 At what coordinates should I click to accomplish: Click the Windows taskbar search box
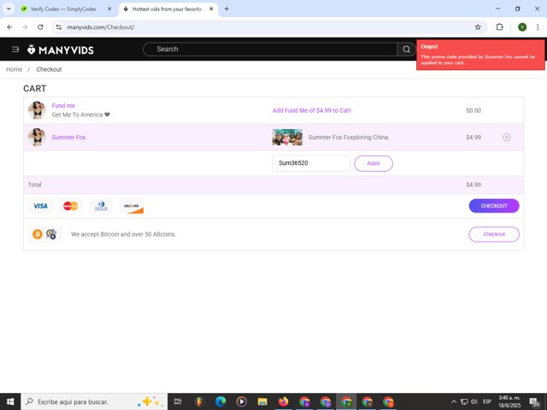click(94, 401)
